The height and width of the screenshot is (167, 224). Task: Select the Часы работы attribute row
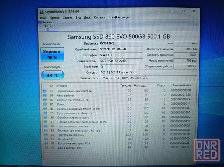pyautogui.click(x=117, y=95)
